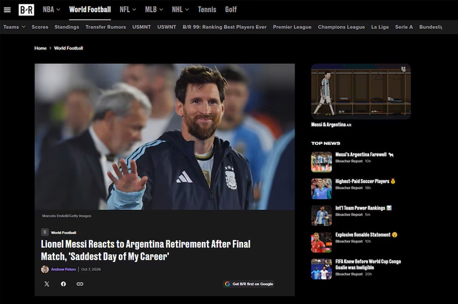Open the Champions League link

pos(341,27)
